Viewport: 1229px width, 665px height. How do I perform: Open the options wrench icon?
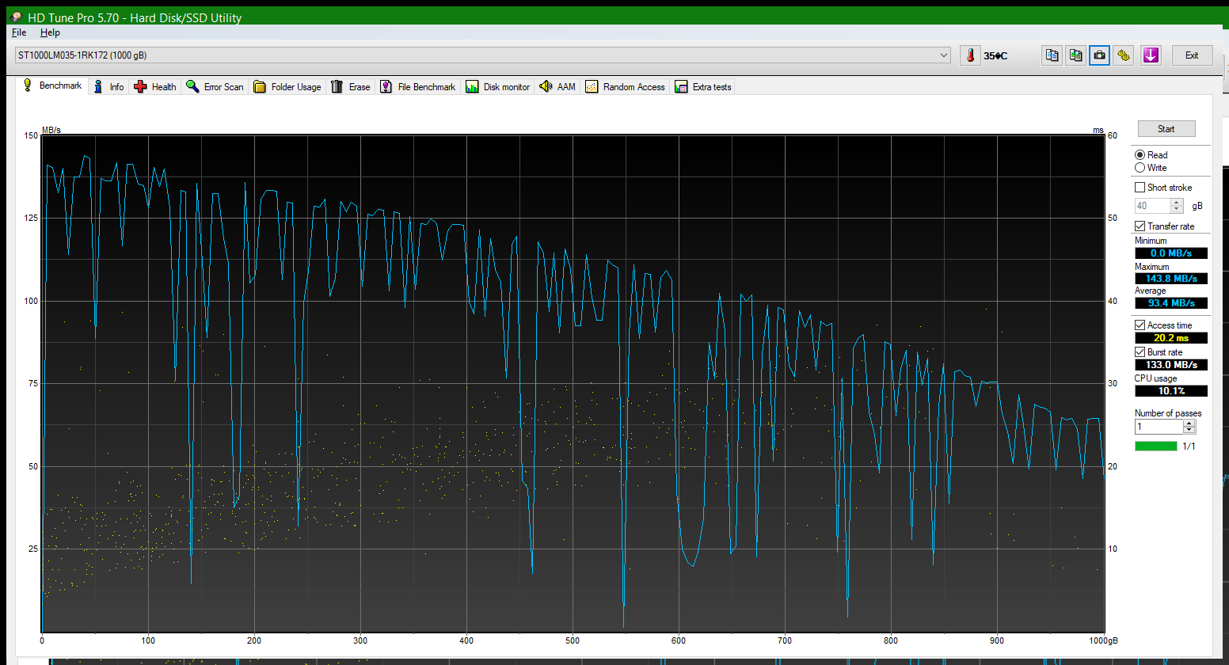tap(1123, 55)
